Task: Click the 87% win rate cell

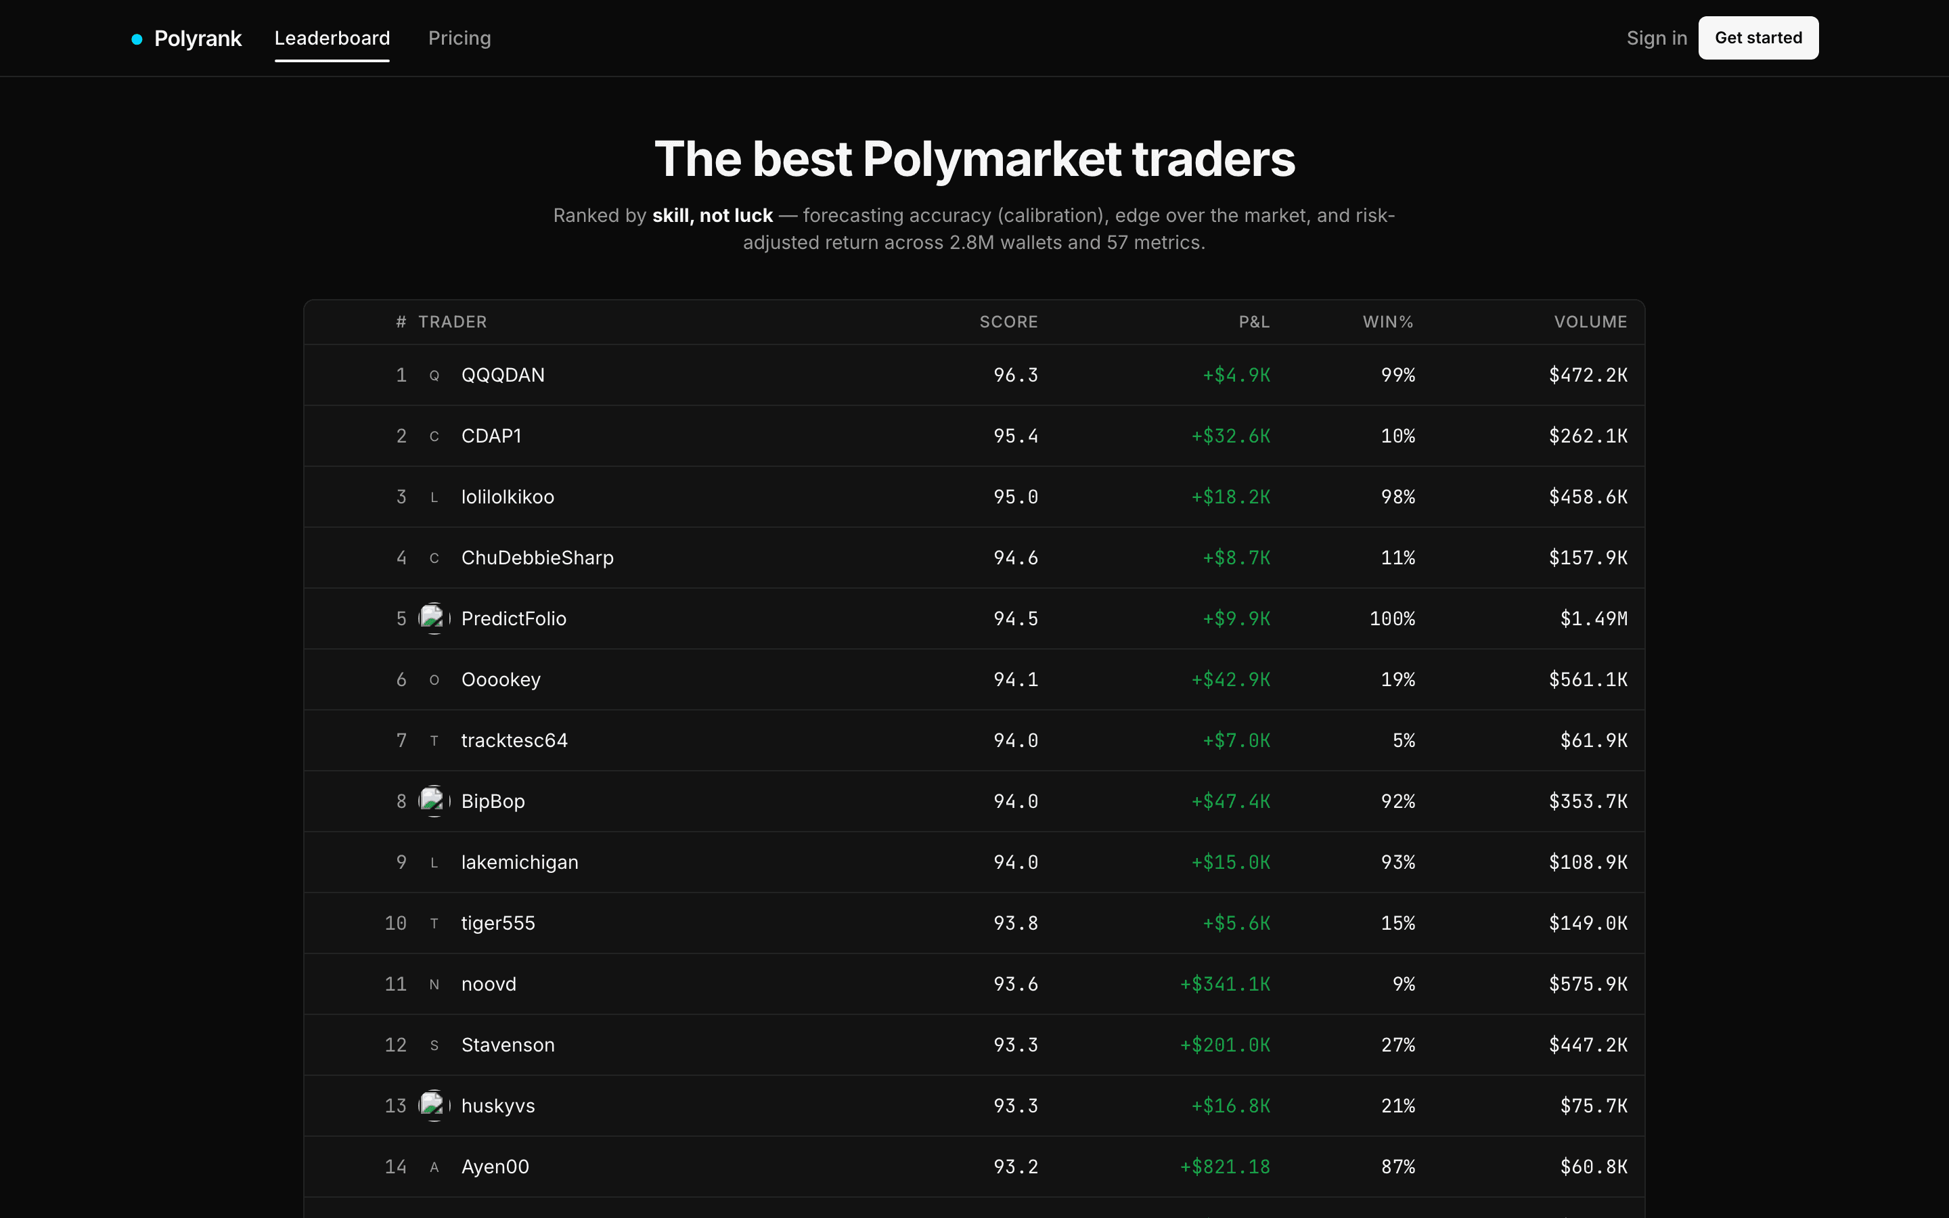Action: click(1398, 1167)
